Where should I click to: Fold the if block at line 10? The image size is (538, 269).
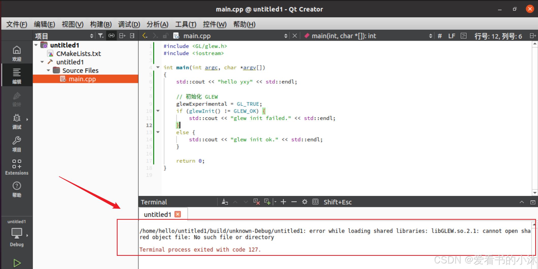(158, 111)
